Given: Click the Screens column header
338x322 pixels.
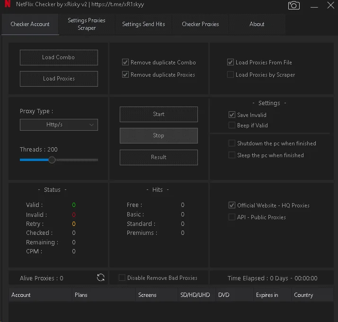Looking at the screenshot, I should (157, 295).
